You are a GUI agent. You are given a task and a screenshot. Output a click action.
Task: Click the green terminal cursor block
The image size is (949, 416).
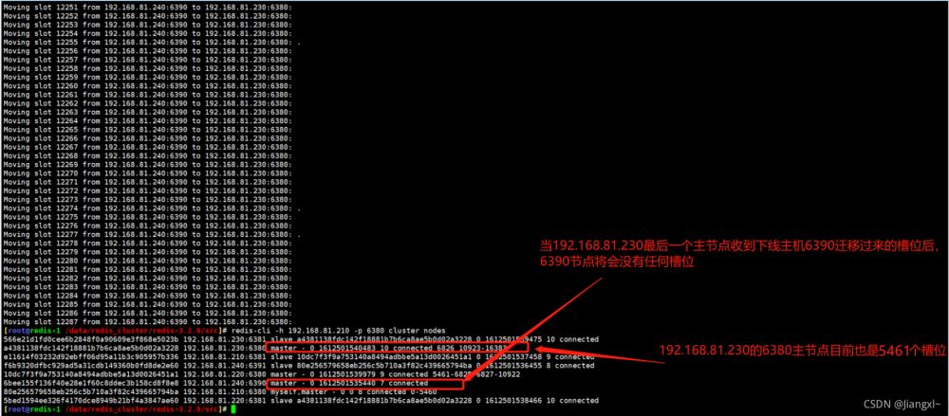(234, 409)
